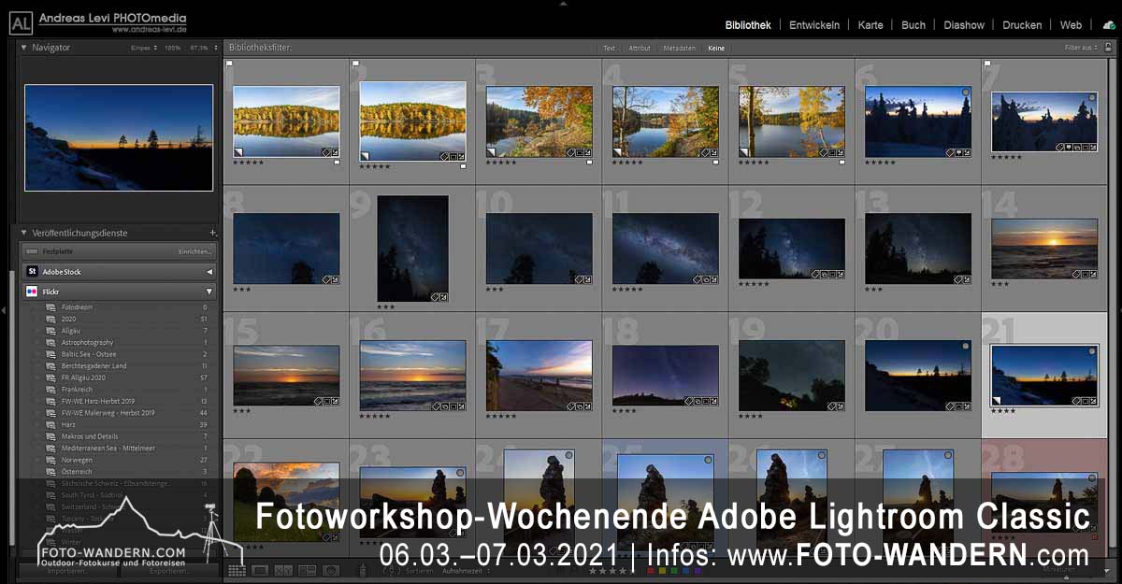Open the Web module

click(x=1071, y=25)
